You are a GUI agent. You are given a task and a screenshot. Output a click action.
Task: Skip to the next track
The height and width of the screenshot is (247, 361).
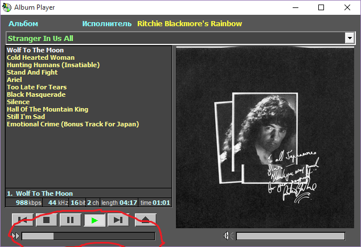pos(118,220)
